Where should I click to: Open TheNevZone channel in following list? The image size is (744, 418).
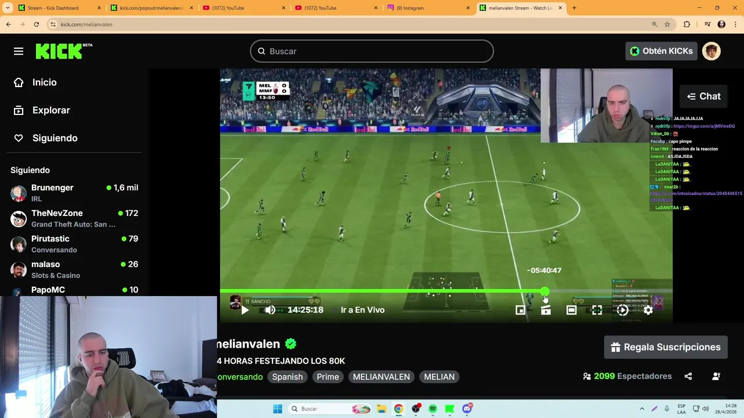[x=74, y=218]
